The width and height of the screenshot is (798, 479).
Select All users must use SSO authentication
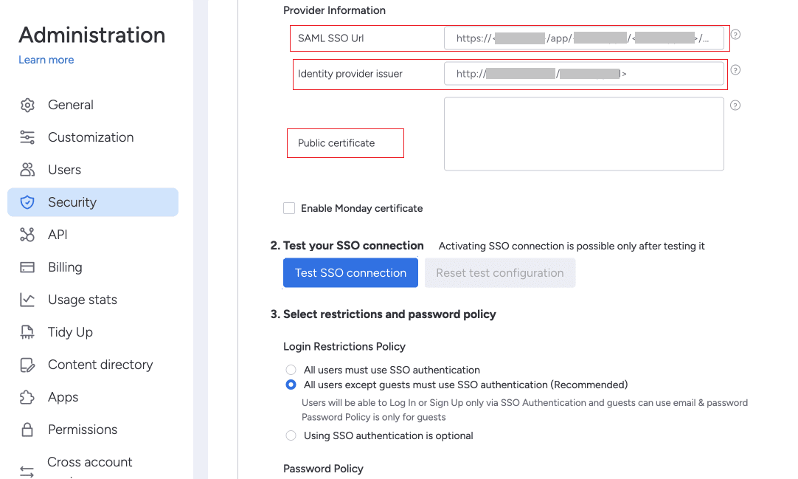pyautogui.click(x=291, y=370)
